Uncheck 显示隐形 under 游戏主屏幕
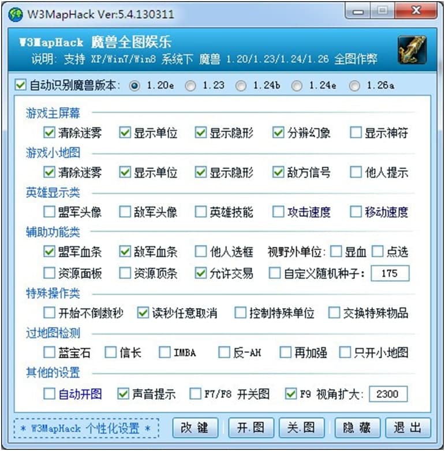Image resolution: width=445 pixels, height=451 pixels. pyautogui.click(x=201, y=133)
